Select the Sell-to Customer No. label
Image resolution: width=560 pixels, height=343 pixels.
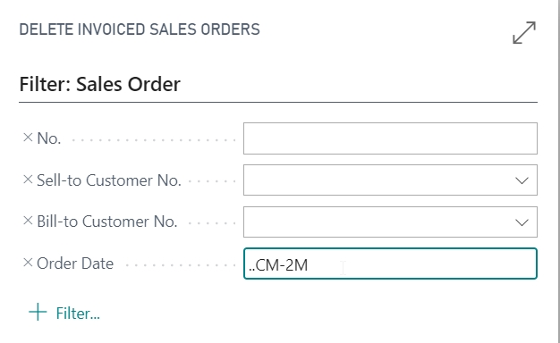[x=109, y=180]
